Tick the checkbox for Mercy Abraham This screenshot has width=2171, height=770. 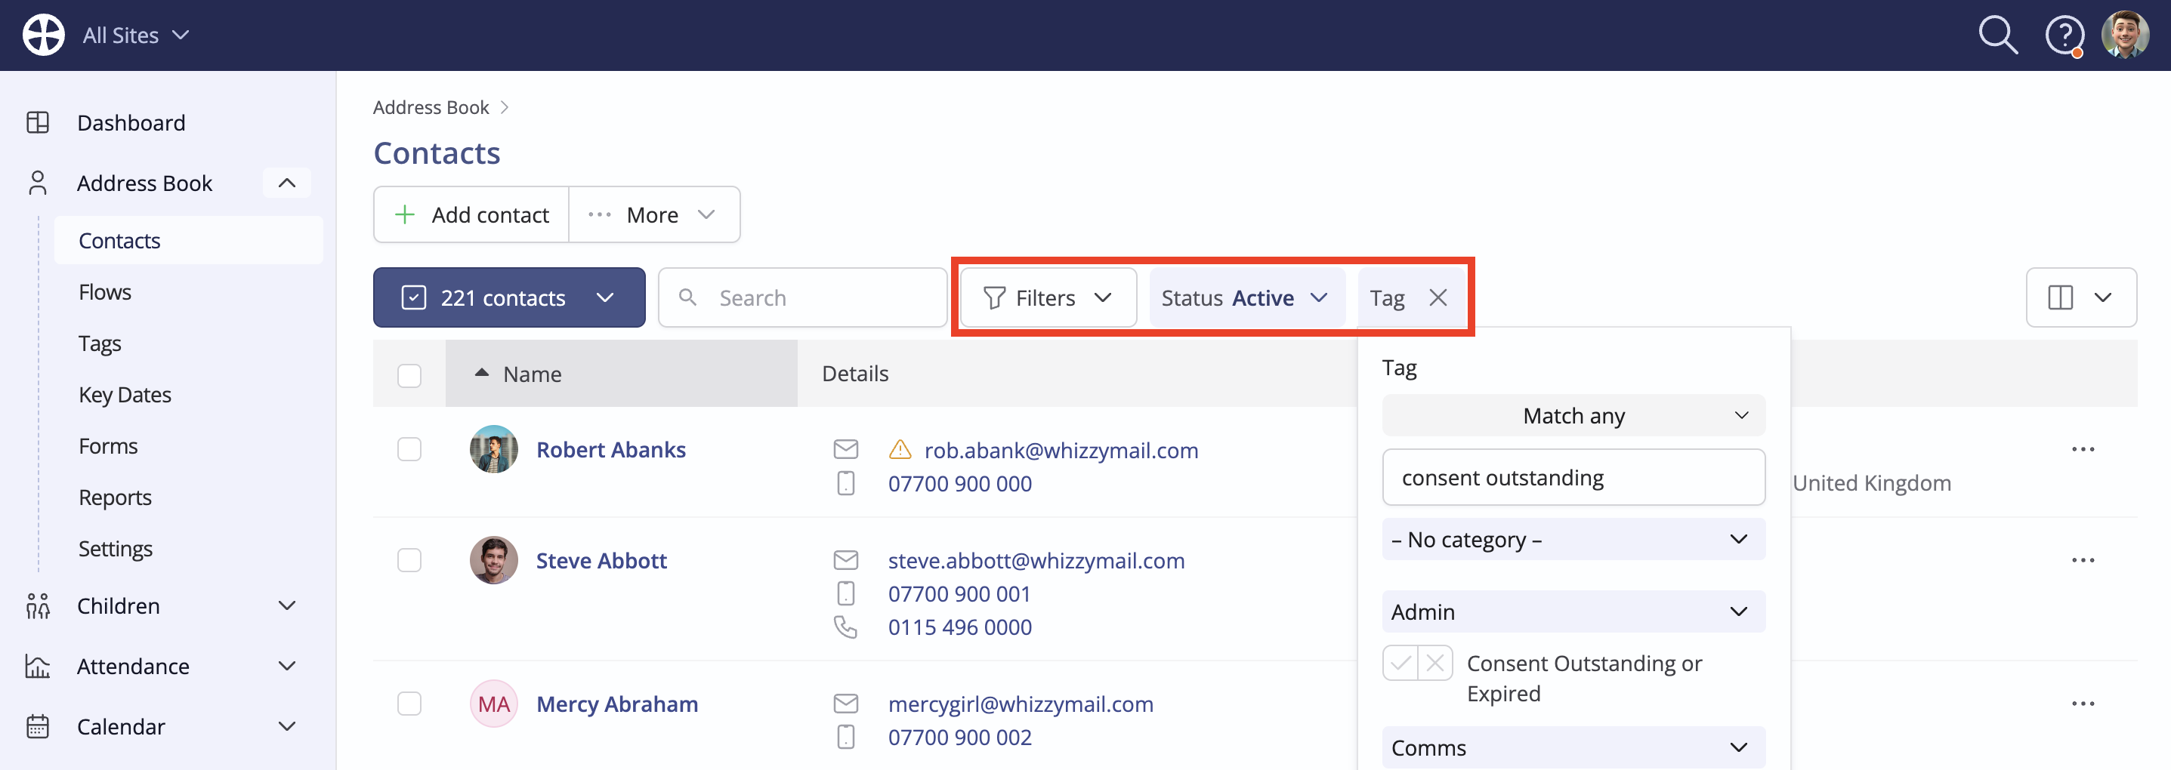coord(409,704)
